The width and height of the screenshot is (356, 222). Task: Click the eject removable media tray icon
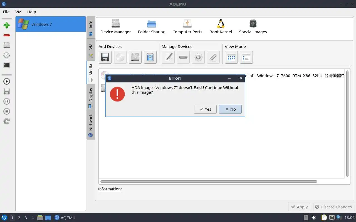[x=306, y=218]
